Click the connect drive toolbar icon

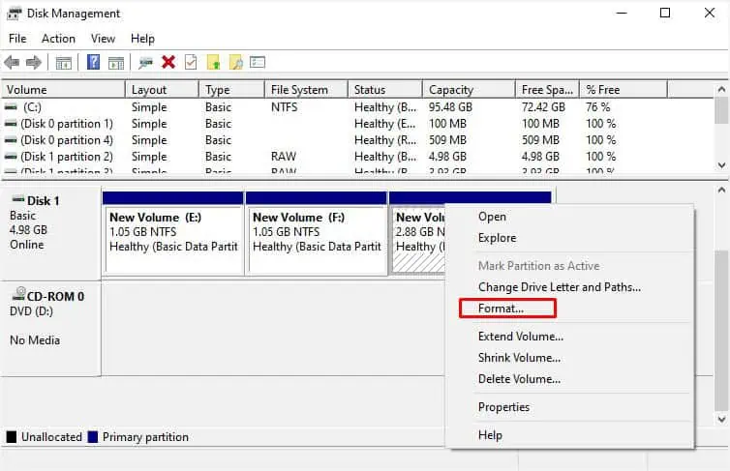click(146, 62)
